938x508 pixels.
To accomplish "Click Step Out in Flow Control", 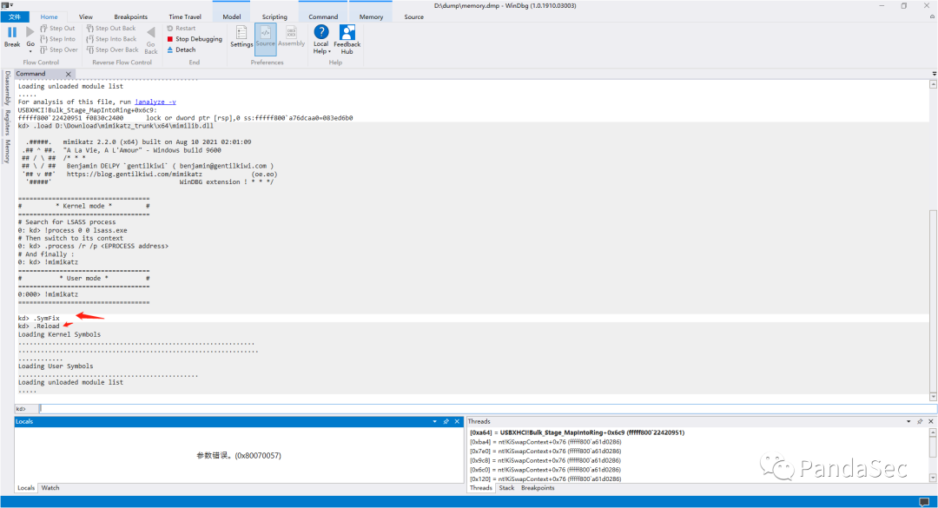I will (x=57, y=28).
